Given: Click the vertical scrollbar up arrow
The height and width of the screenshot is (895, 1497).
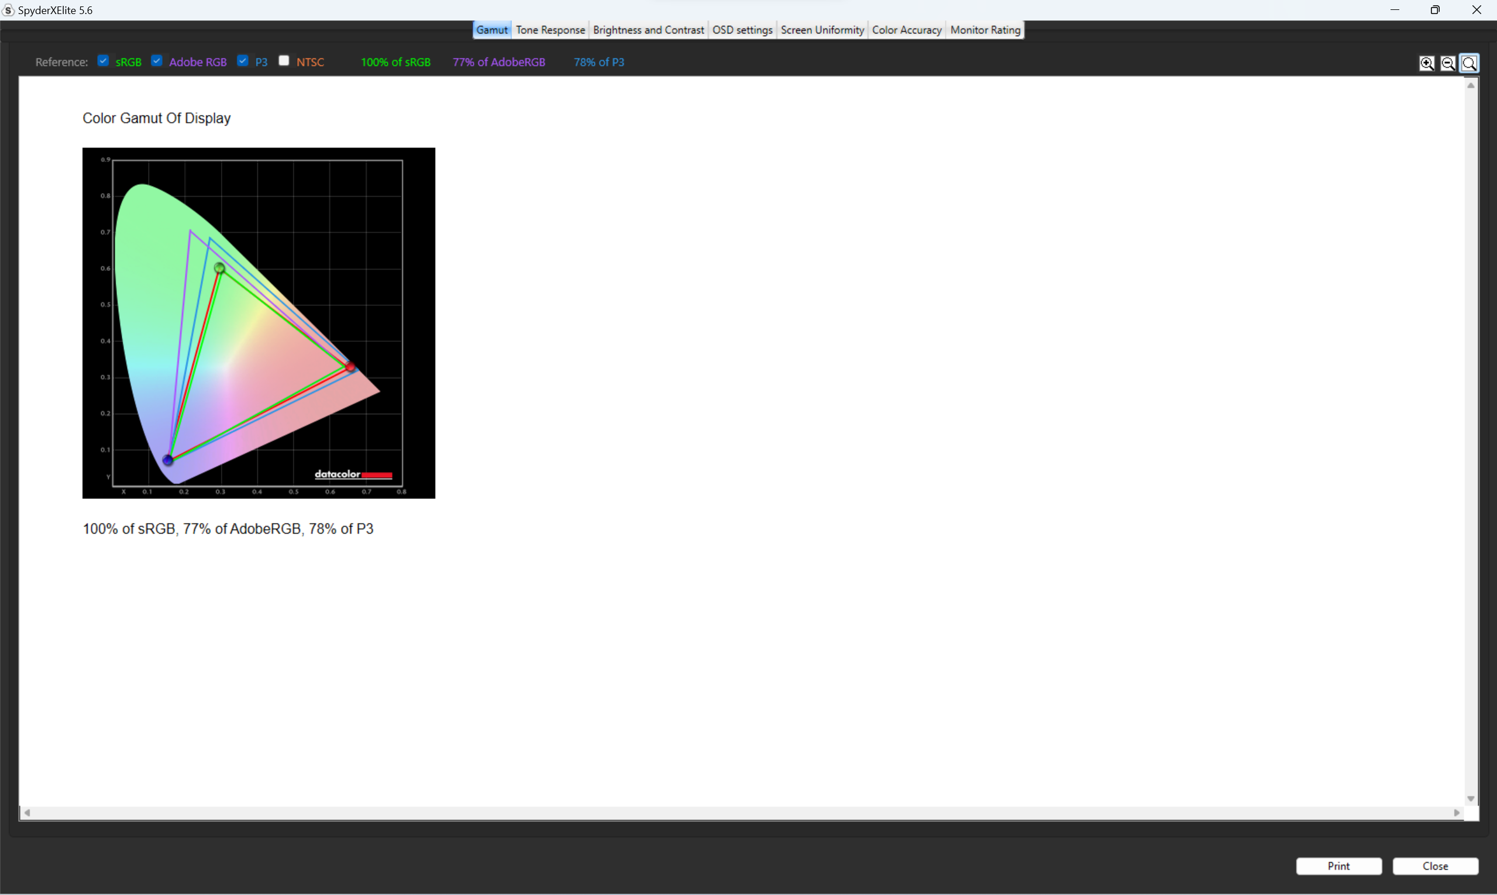Looking at the screenshot, I should point(1471,85).
